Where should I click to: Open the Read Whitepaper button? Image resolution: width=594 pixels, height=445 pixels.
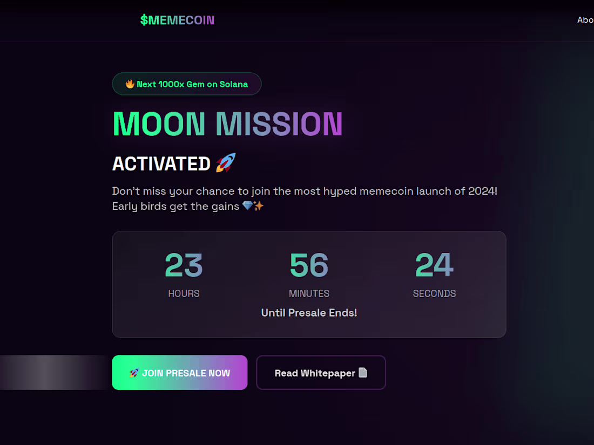[321, 373]
